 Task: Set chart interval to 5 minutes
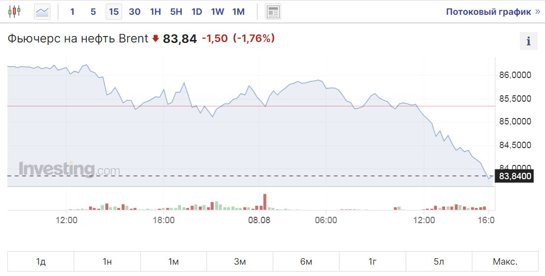pos(93,12)
